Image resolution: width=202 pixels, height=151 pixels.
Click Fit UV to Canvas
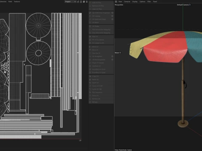(x=101, y=40)
